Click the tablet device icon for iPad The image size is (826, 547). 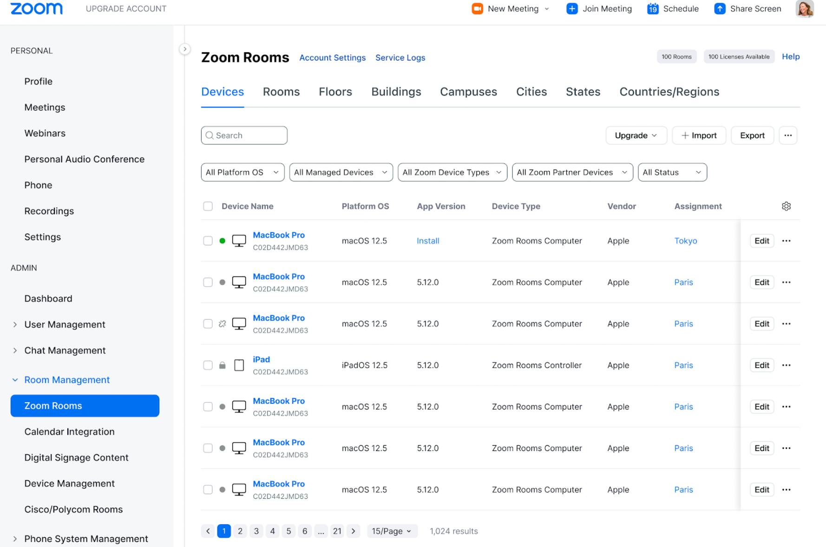pyautogui.click(x=239, y=365)
